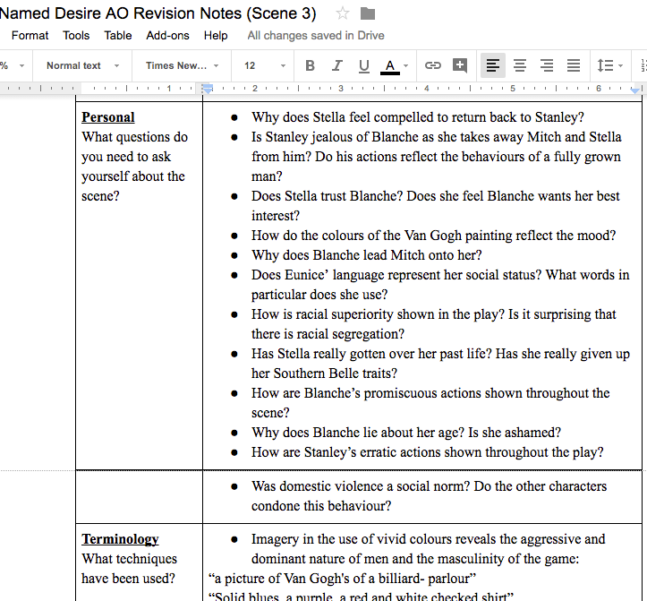Click the Terminology heading in the table
Viewport: 647px width, 601px height.
(x=120, y=539)
